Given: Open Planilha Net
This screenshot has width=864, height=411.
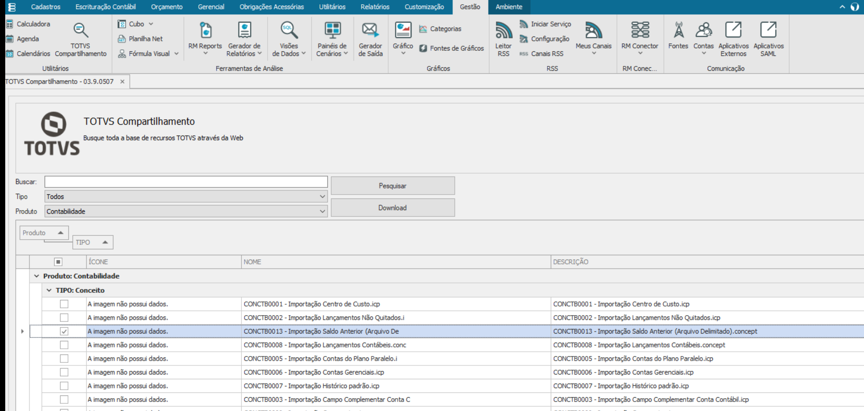Looking at the screenshot, I should tap(140, 39).
